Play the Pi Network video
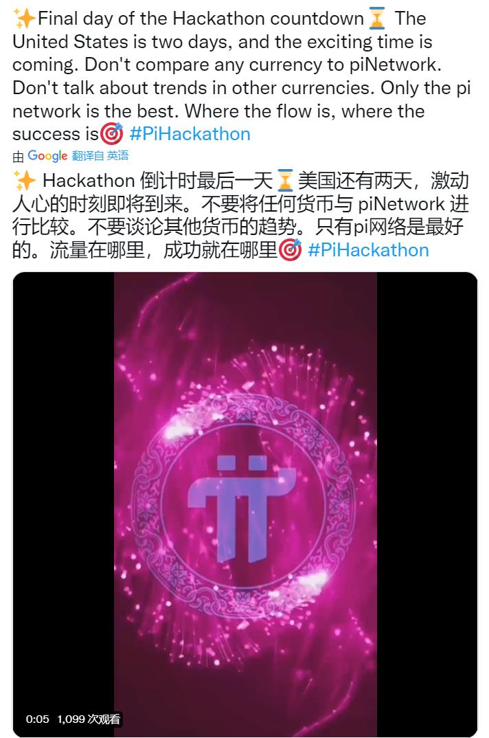Image resolution: width=489 pixels, height=738 pixels. (x=244, y=504)
